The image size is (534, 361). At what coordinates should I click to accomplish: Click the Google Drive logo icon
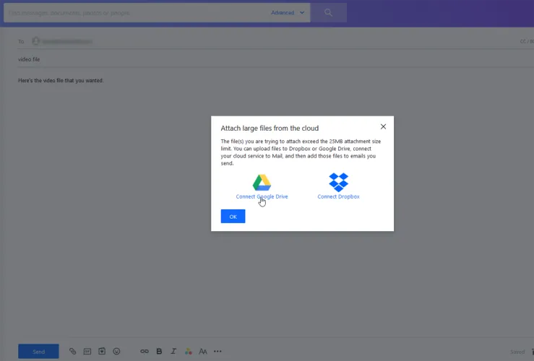click(x=262, y=182)
